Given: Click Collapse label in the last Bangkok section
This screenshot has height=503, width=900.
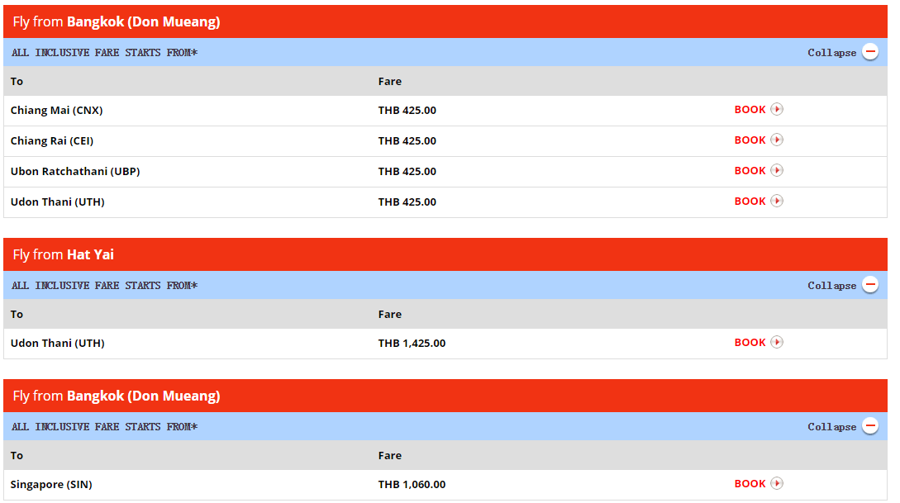Looking at the screenshot, I should (x=831, y=427).
